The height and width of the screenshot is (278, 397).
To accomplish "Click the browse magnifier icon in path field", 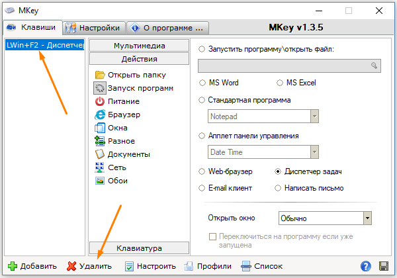I will 375,66.
